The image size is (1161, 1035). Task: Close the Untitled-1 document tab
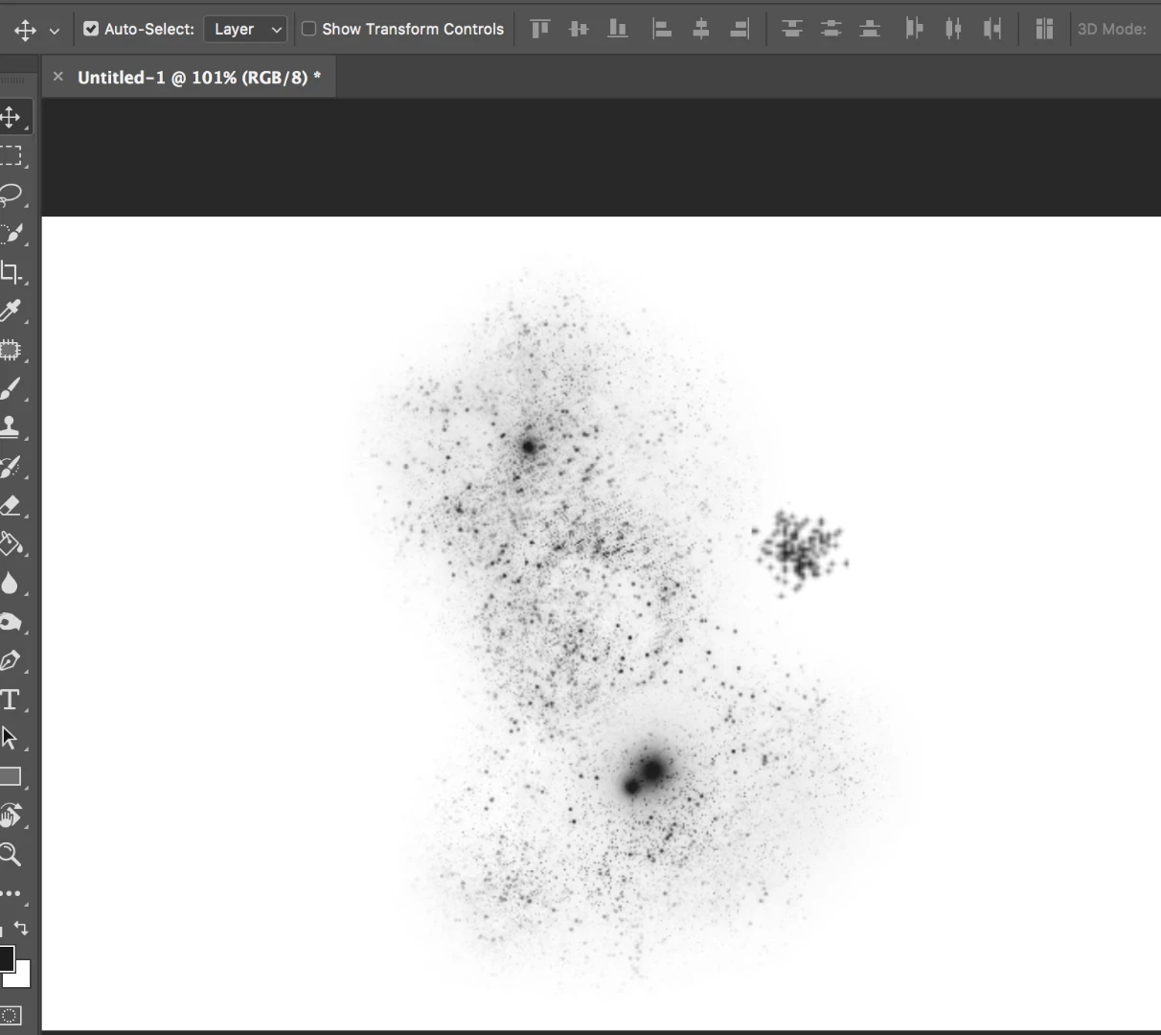click(58, 77)
